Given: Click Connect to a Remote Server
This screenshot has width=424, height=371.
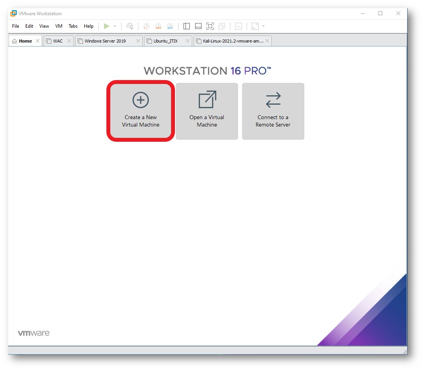Looking at the screenshot, I should tap(273, 111).
